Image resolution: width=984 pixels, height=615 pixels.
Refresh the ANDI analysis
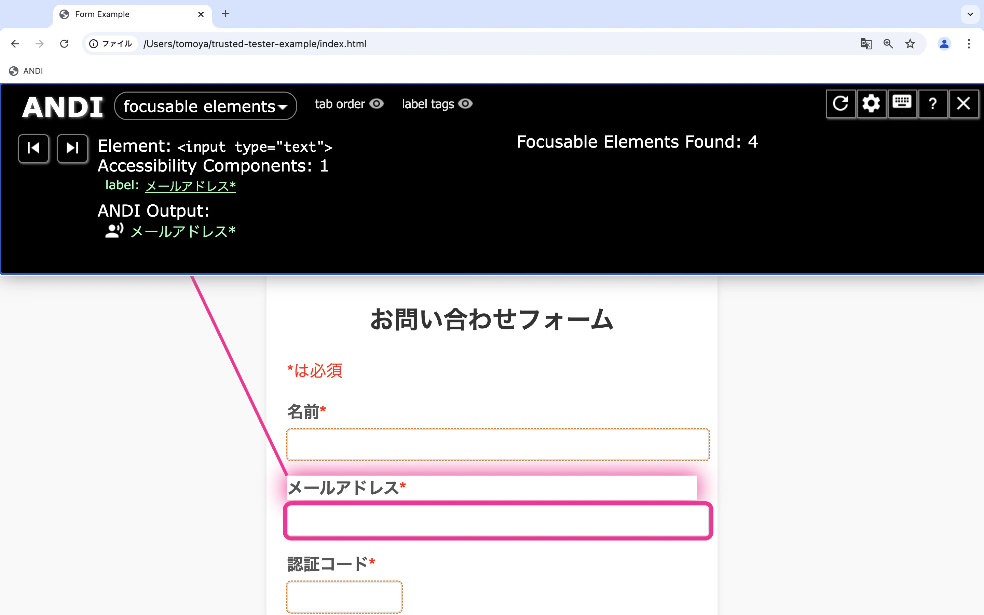[x=840, y=104]
